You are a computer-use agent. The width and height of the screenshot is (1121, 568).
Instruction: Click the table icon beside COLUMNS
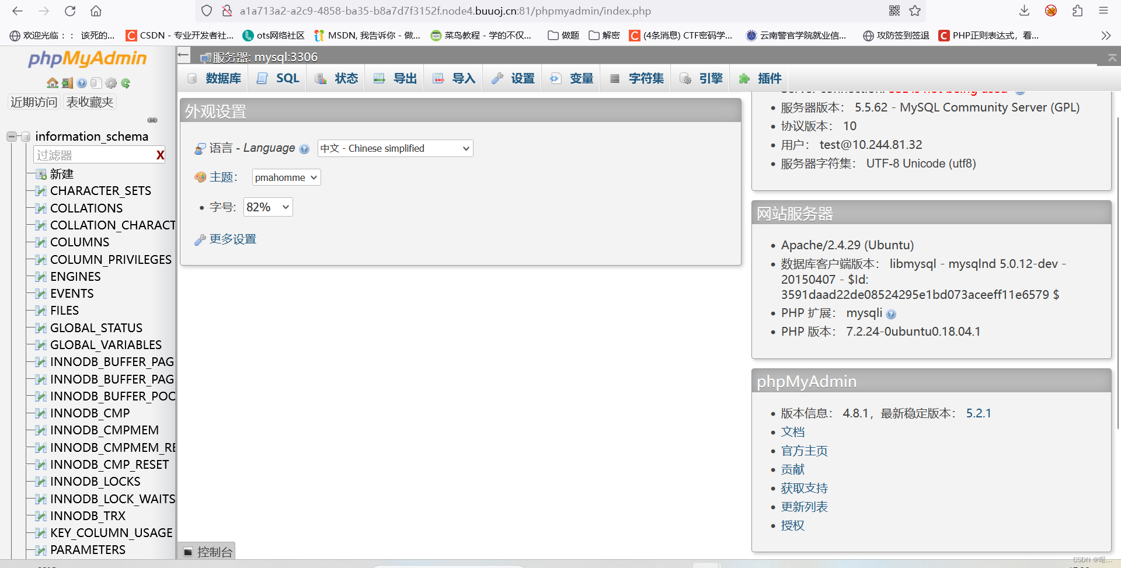pyautogui.click(x=41, y=242)
